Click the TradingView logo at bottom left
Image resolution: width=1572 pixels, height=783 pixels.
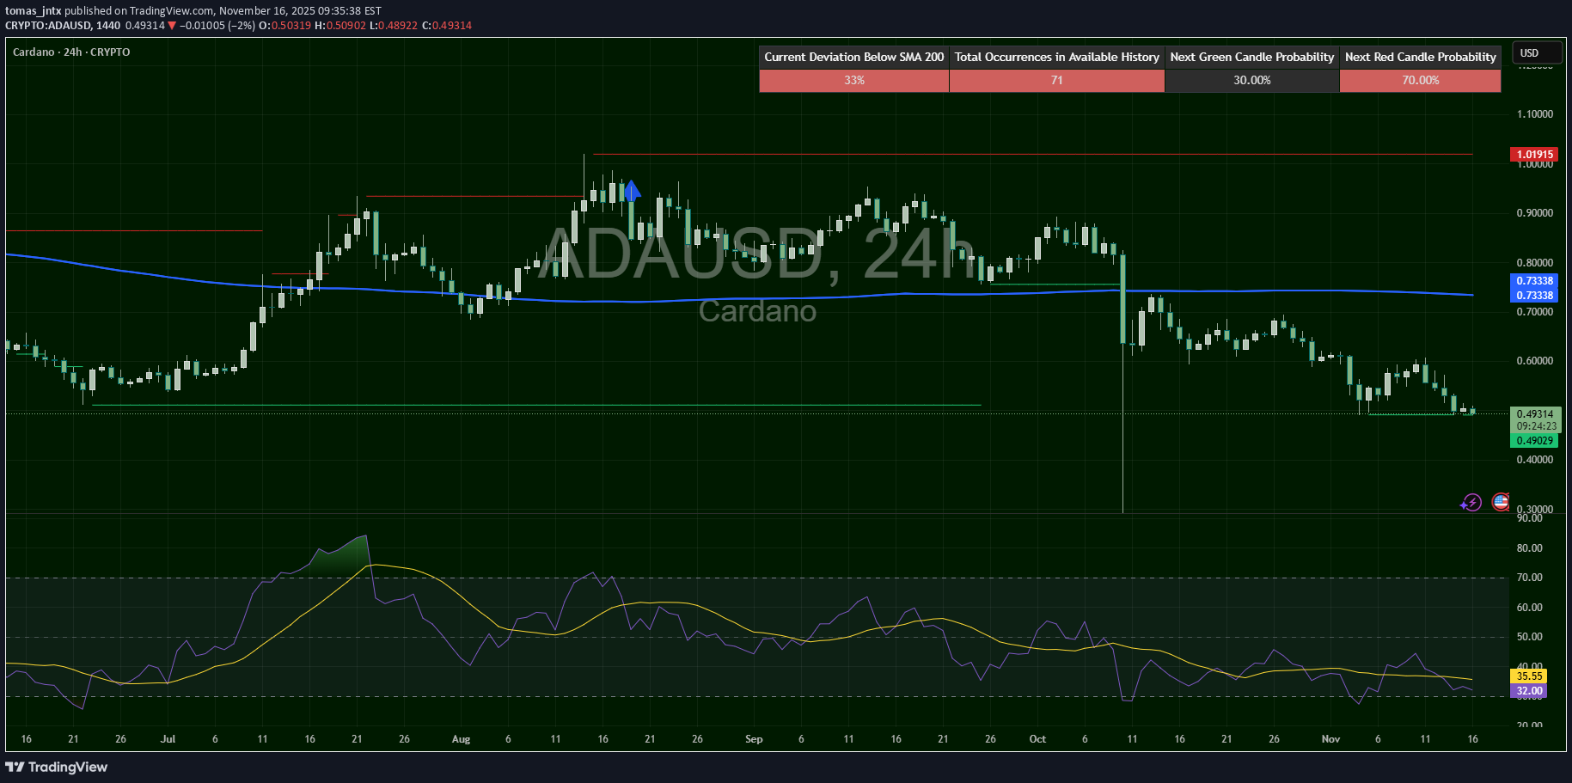coord(57,767)
